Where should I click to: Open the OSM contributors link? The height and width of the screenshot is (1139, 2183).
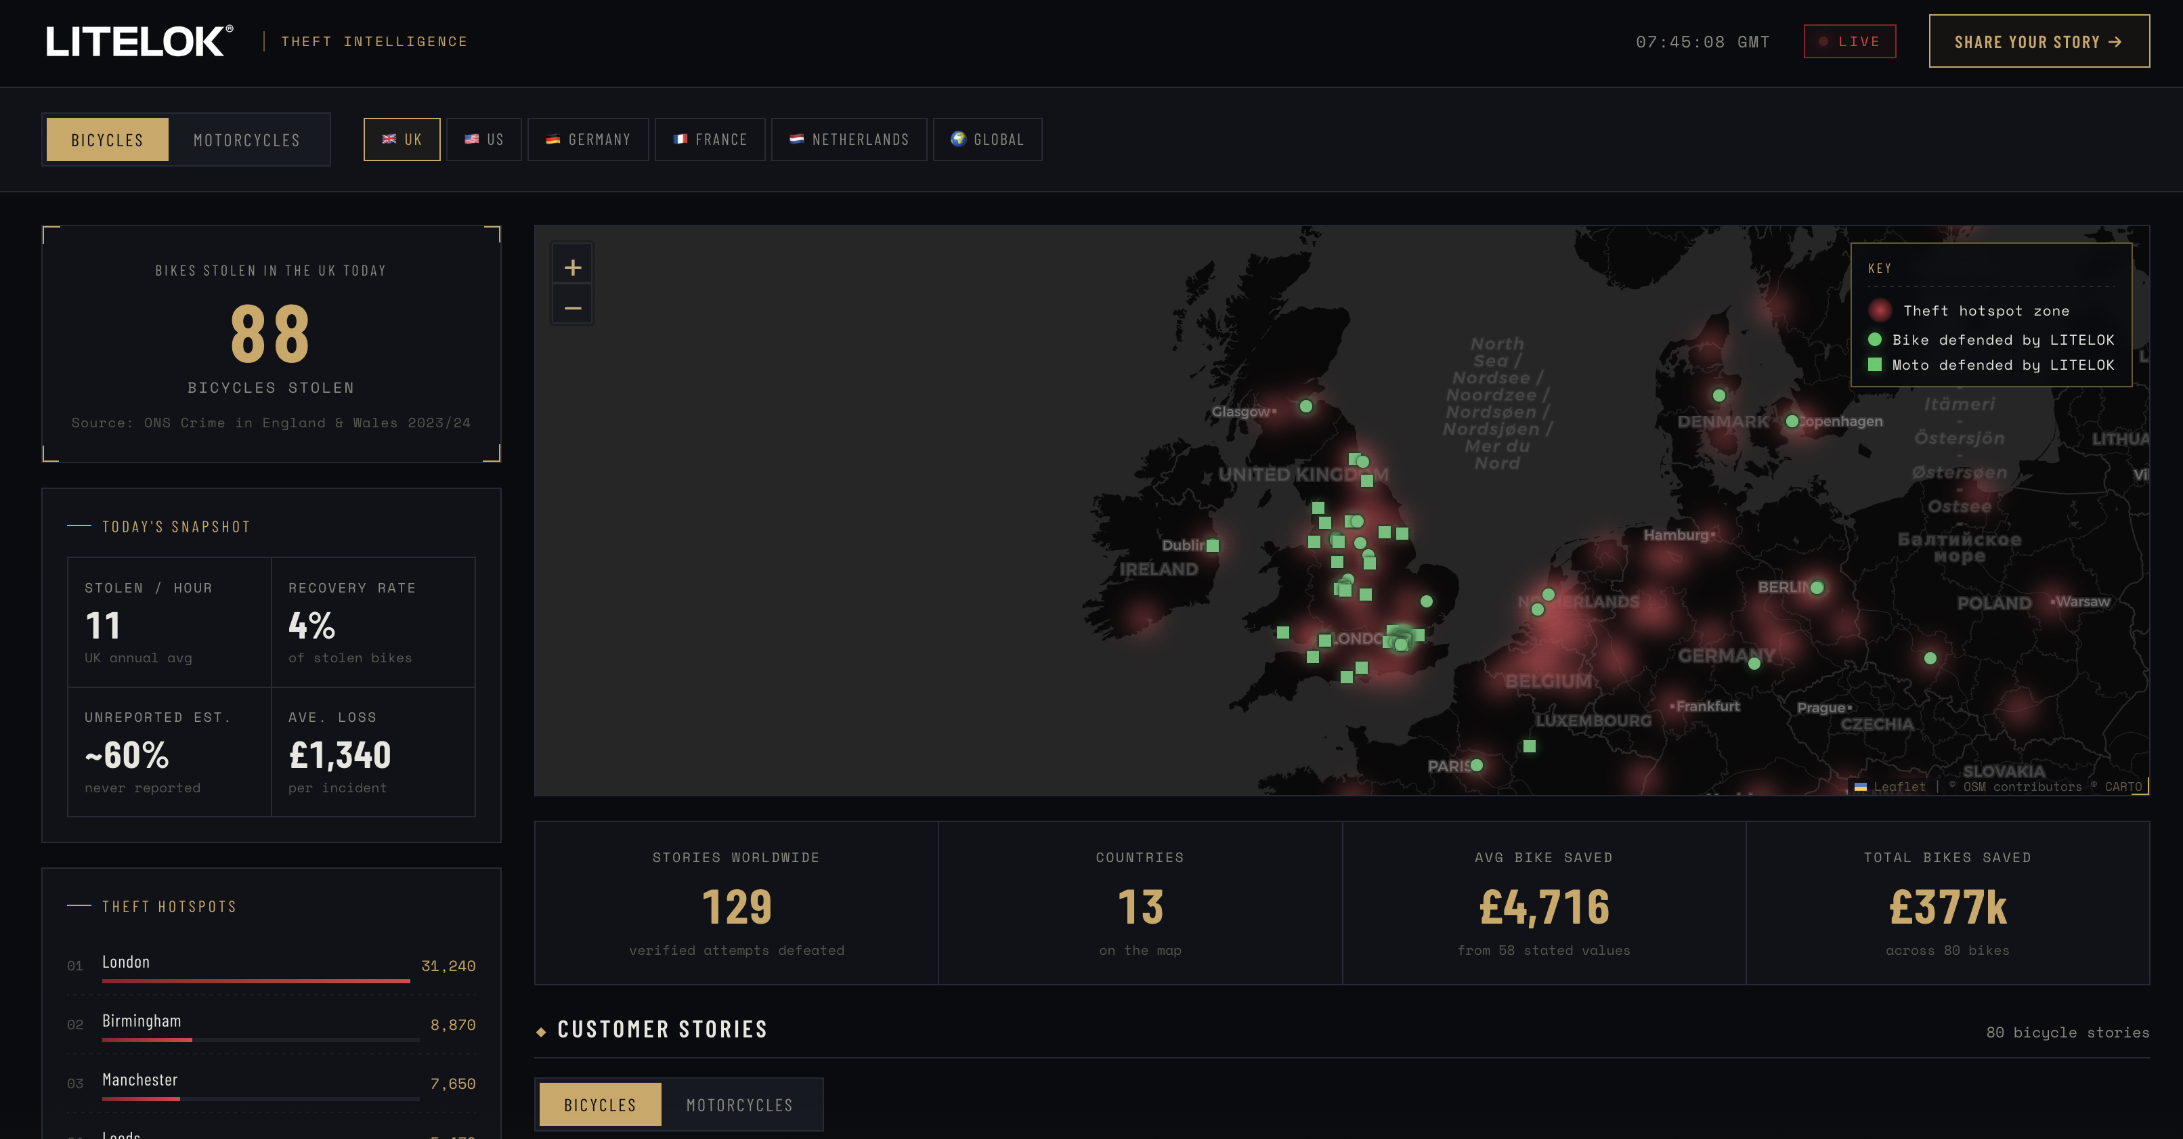[x=2022, y=786]
